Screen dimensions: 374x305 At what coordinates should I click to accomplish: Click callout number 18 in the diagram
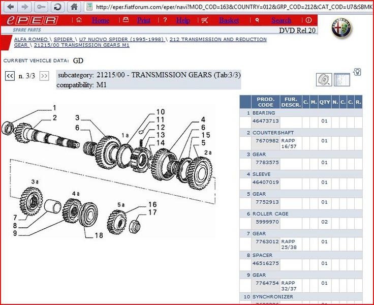(99, 235)
